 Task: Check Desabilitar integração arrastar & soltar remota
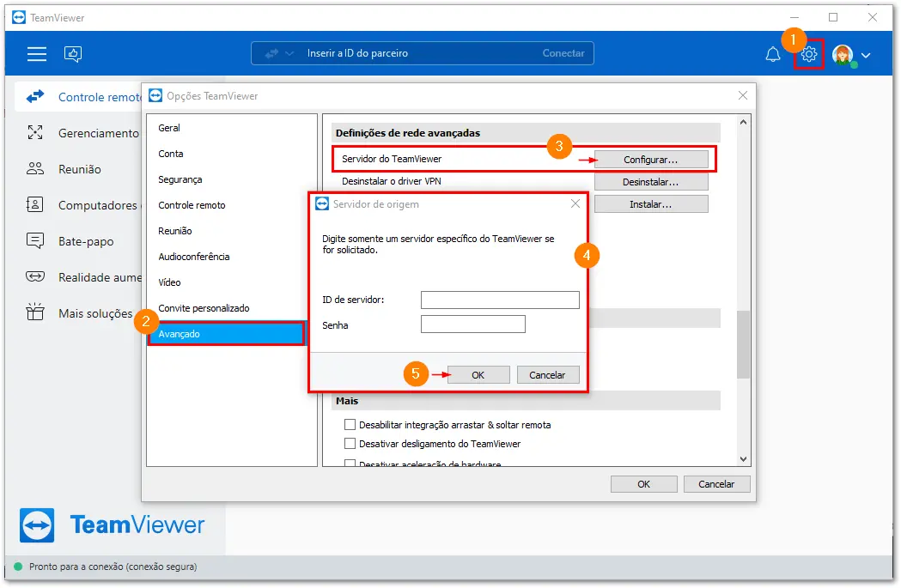tap(350, 425)
